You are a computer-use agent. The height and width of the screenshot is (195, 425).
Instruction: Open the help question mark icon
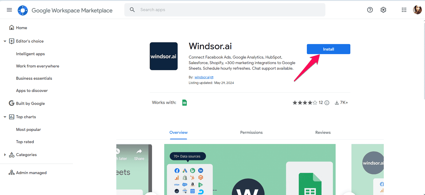click(x=370, y=10)
